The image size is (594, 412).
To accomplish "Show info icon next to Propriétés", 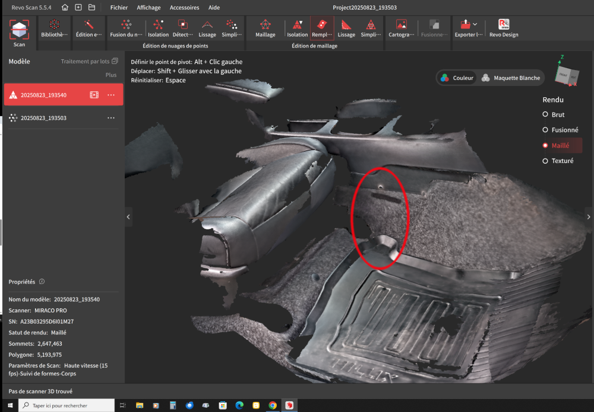I will pos(42,282).
